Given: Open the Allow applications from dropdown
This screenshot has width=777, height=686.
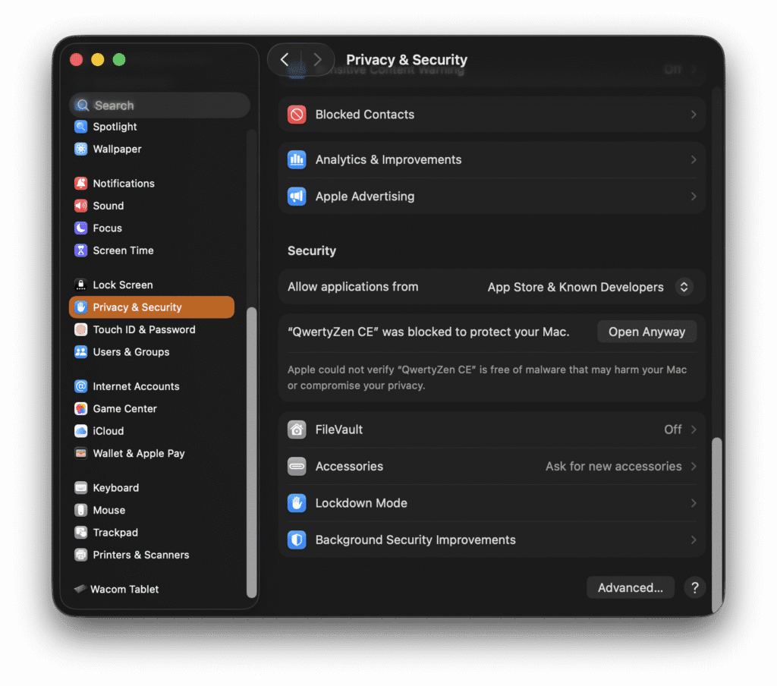Looking at the screenshot, I should [x=683, y=287].
